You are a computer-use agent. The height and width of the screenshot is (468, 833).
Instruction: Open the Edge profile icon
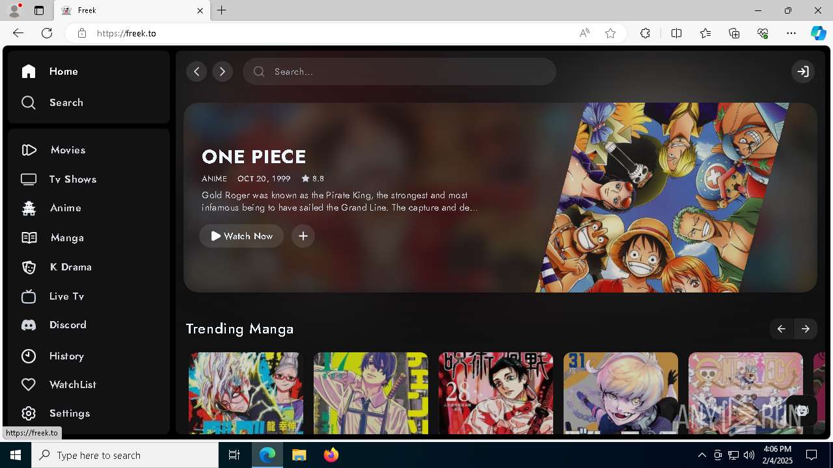coord(14,10)
